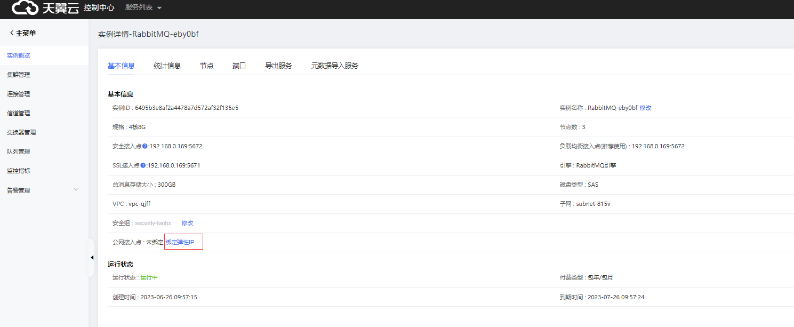Open 告警管理 in the sidebar
The height and width of the screenshot is (327, 794).
tap(18, 190)
